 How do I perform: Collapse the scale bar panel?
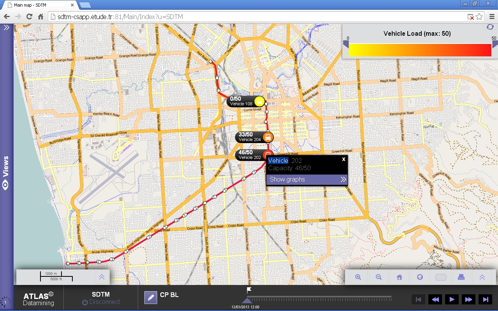(x=102, y=277)
